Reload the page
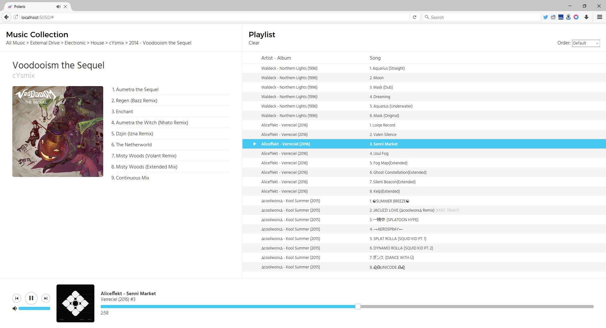 coord(414,17)
